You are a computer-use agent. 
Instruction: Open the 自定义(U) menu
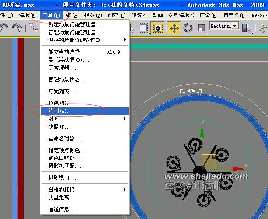235,15
